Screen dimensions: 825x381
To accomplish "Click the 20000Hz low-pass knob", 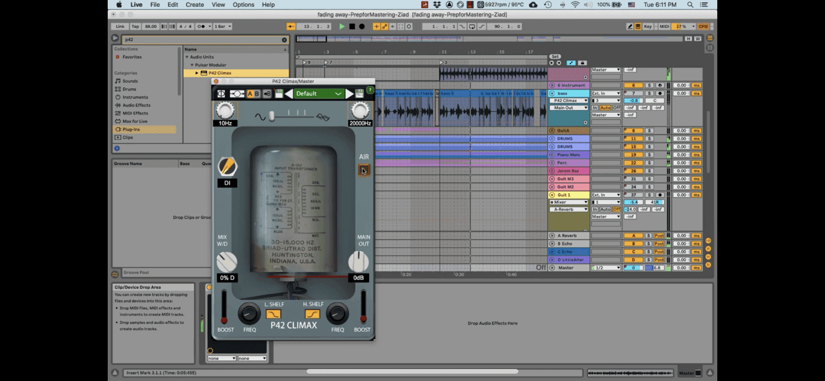I will [360, 110].
